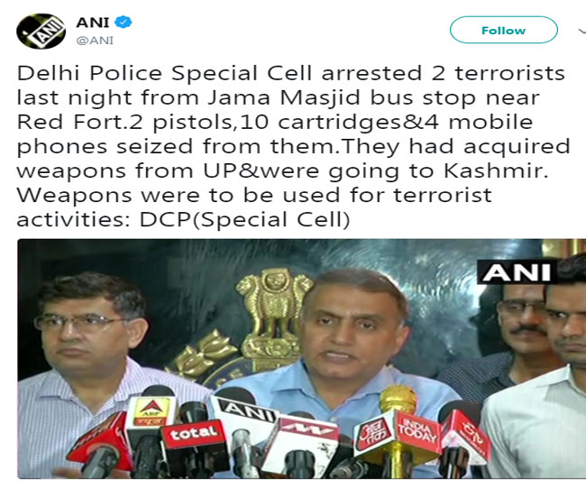Click the ANI watermark on the photo
This screenshot has height=487, width=586.
coord(517,272)
